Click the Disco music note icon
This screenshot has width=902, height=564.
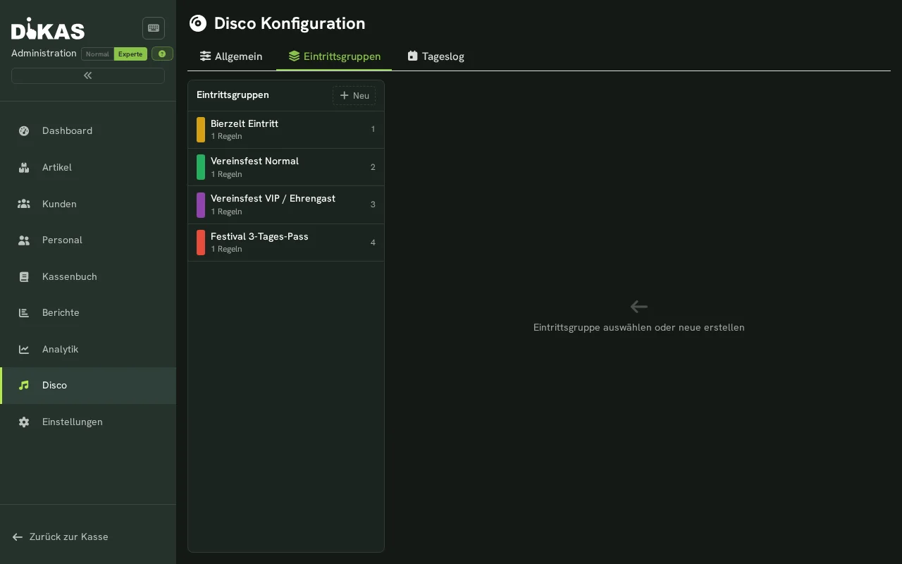click(x=24, y=385)
